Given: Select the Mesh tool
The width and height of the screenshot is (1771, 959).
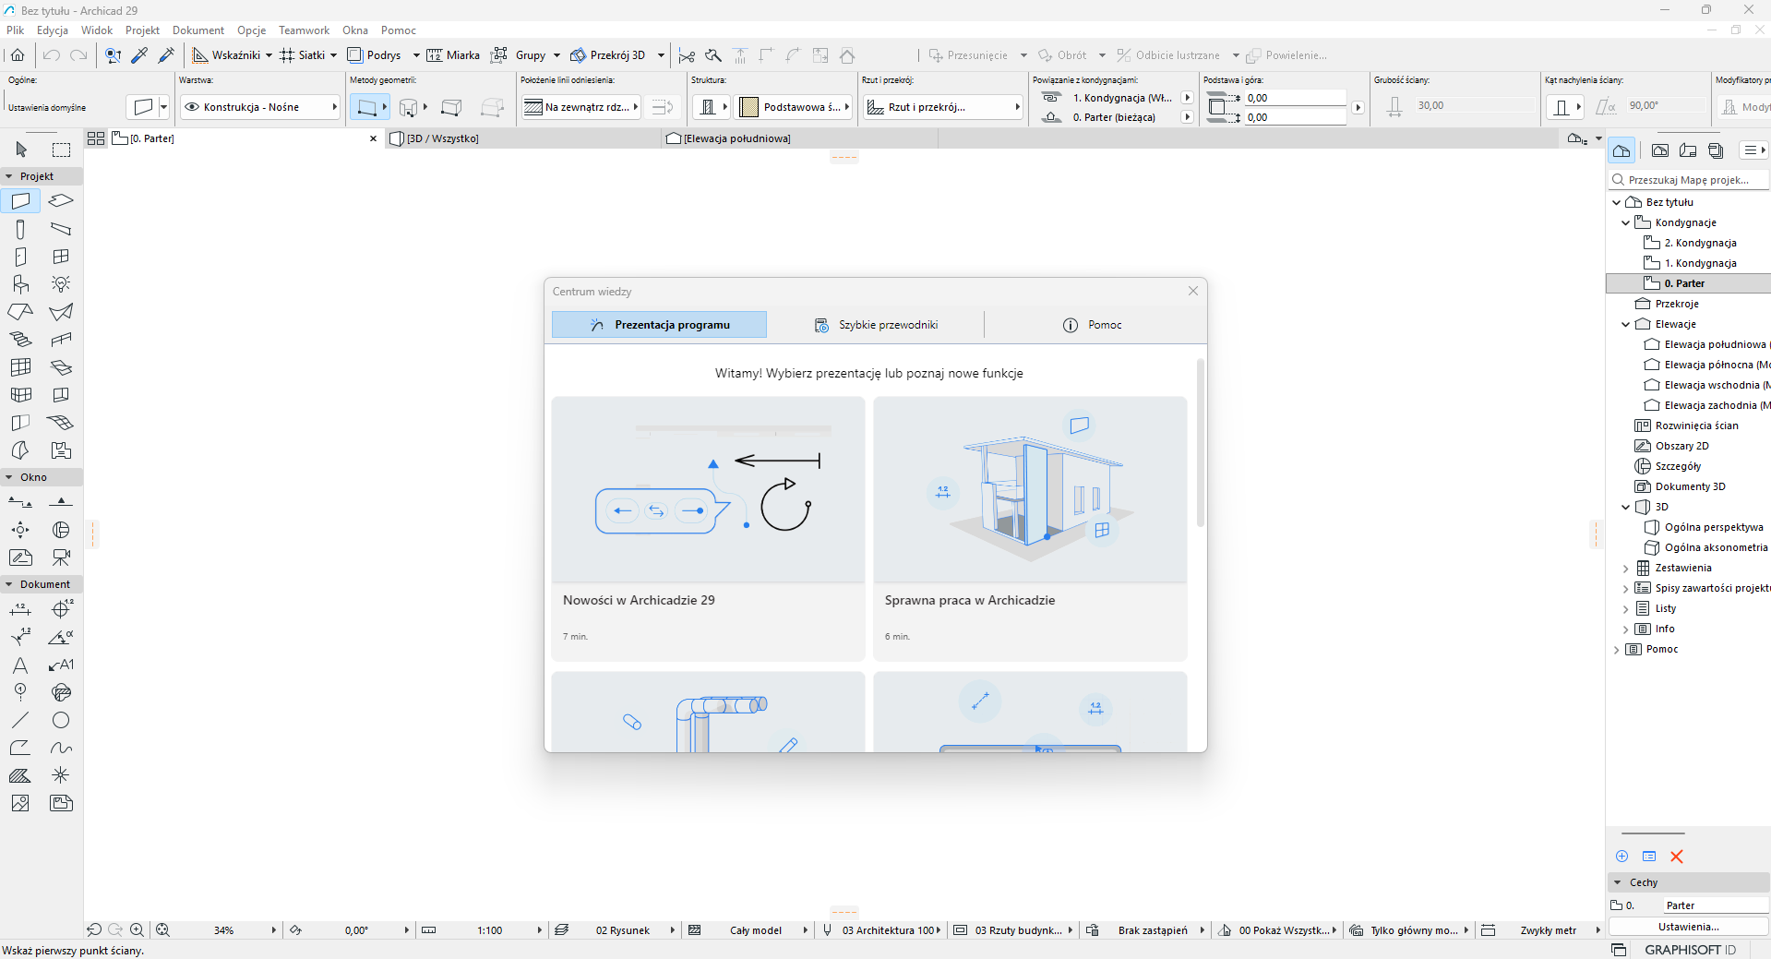Looking at the screenshot, I should [x=61, y=423].
